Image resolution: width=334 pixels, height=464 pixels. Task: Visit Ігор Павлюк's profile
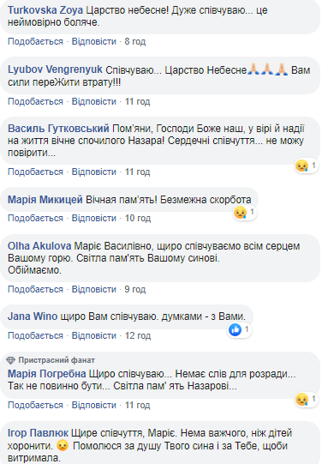point(38,433)
